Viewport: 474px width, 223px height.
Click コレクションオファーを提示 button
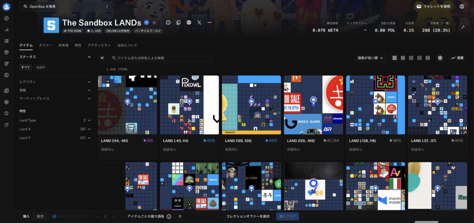(248, 217)
